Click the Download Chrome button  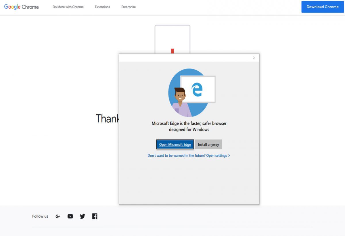click(x=322, y=7)
